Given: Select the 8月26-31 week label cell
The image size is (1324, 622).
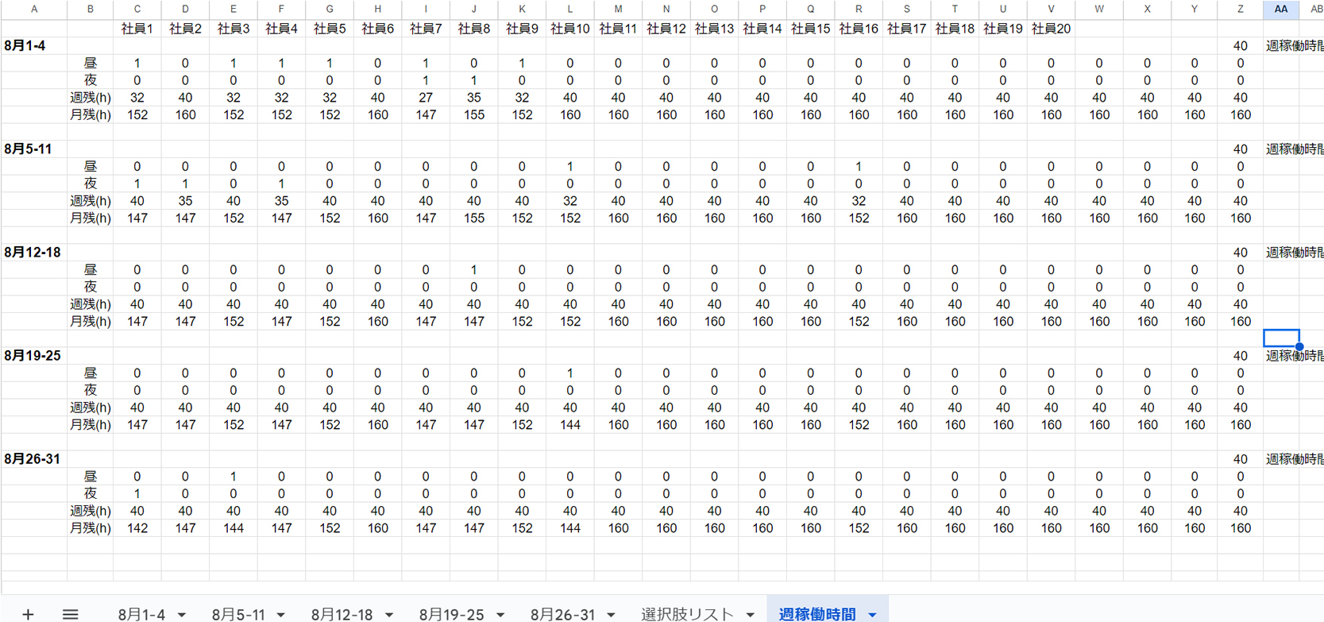Looking at the screenshot, I should [x=33, y=459].
